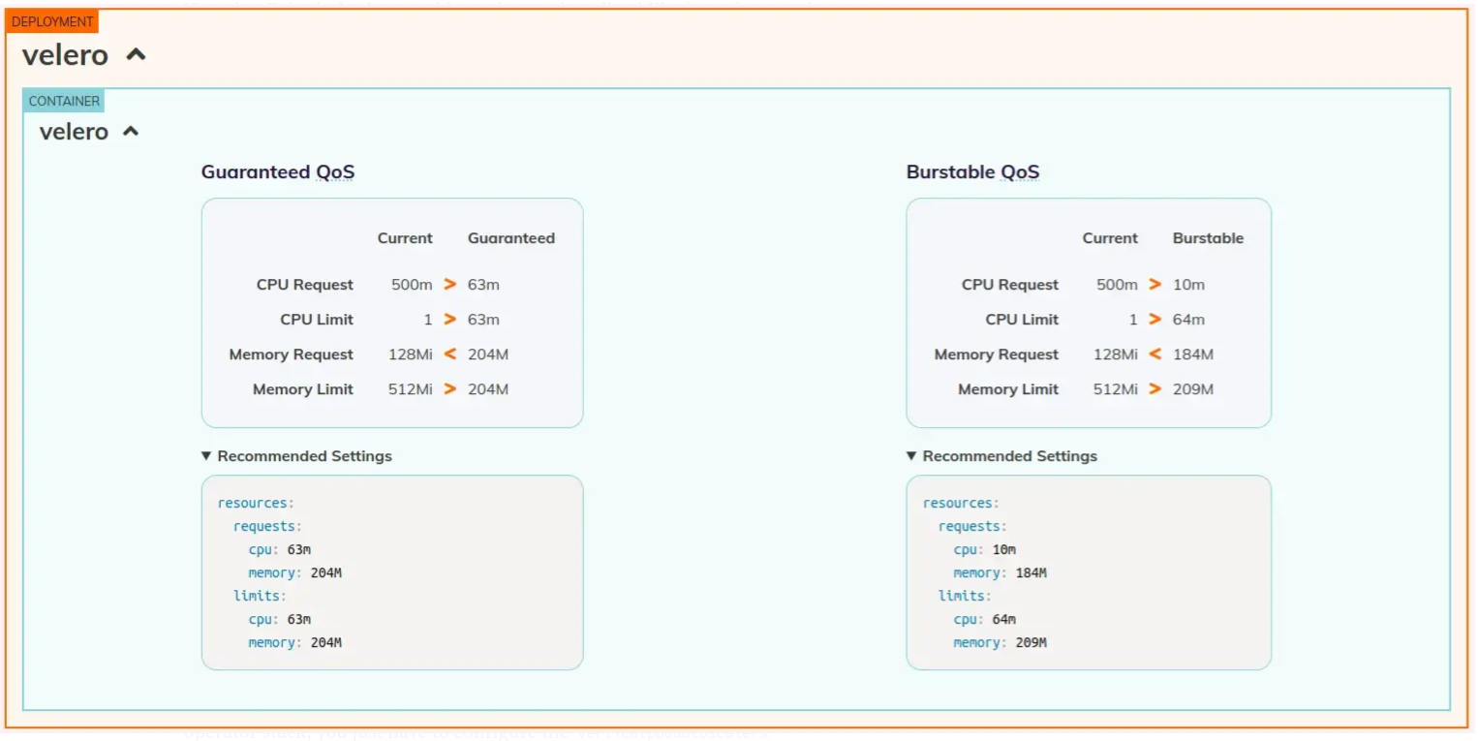Click the 512Mi current value in Burstable table
The height and width of the screenshot is (741, 1478).
click(x=1116, y=389)
